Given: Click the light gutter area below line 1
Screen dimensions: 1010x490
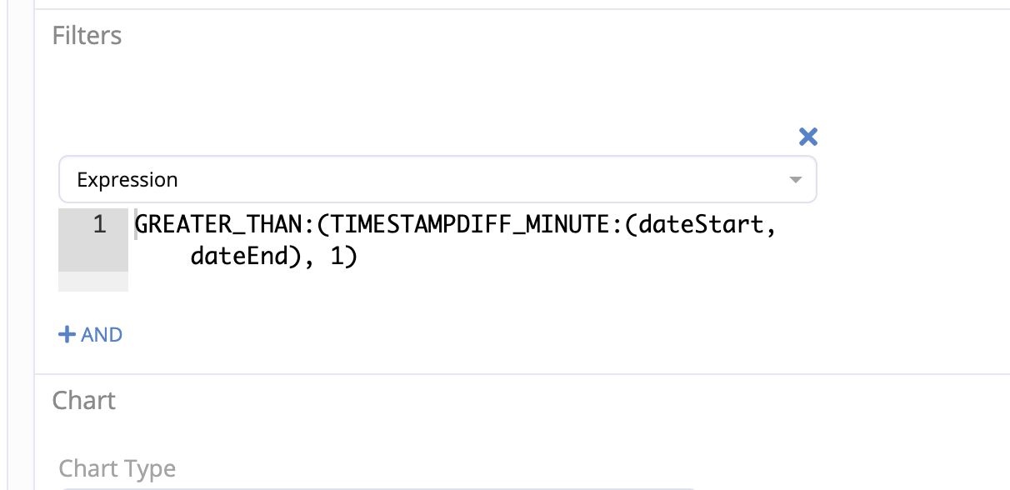Looking at the screenshot, I should [93, 282].
